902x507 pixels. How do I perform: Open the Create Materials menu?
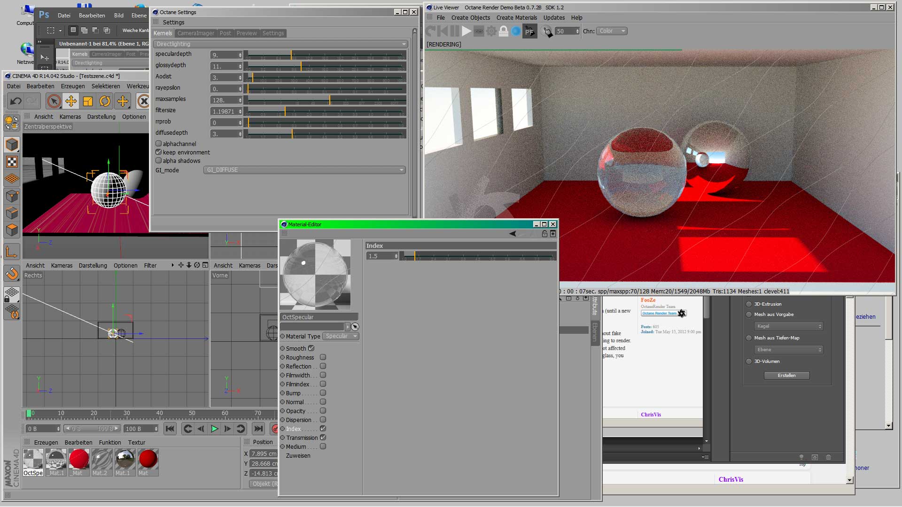click(516, 18)
